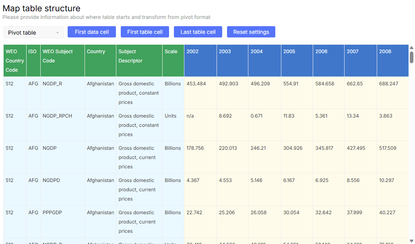
Task: Select the 2004 year column header
Action: click(265, 61)
